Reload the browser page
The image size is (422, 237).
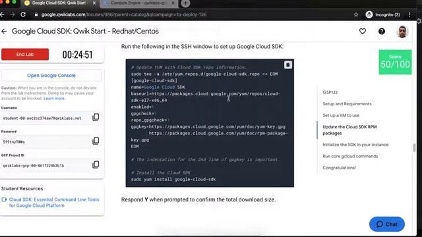[x=23, y=14]
